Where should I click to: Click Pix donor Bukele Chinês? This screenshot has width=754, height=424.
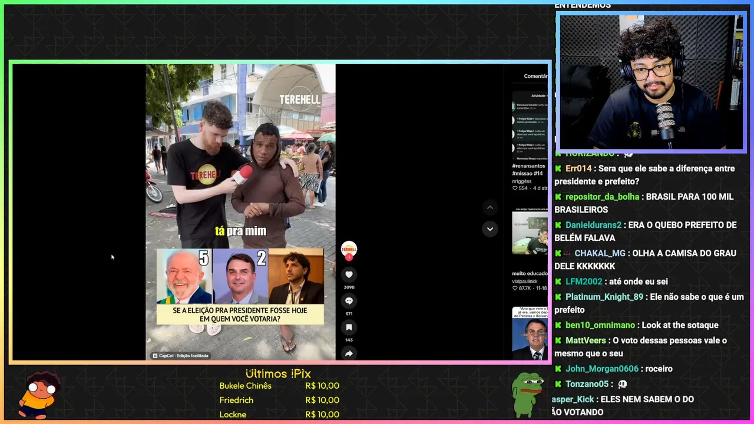point(245,386)
